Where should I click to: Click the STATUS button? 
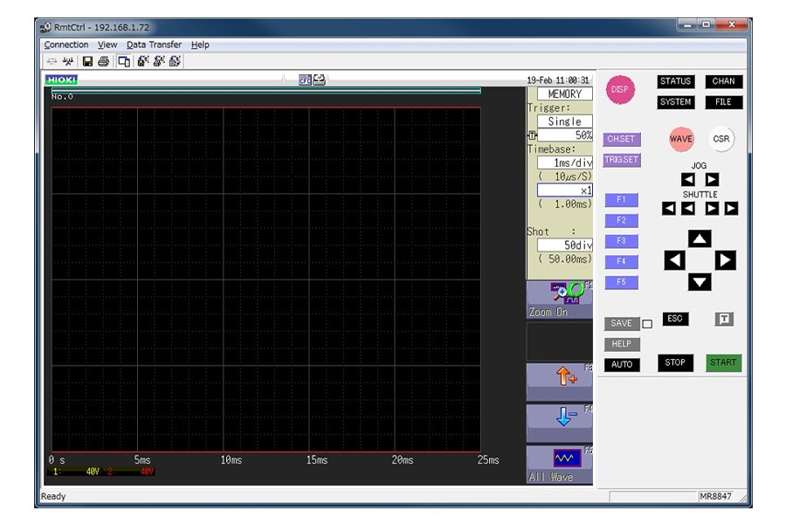click(x=675, y=81)
